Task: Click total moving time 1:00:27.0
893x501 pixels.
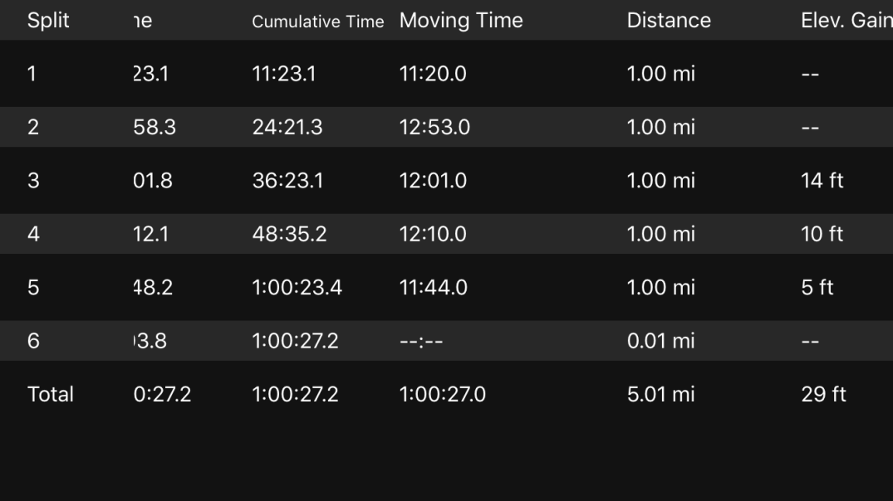Action: [442, 394]
